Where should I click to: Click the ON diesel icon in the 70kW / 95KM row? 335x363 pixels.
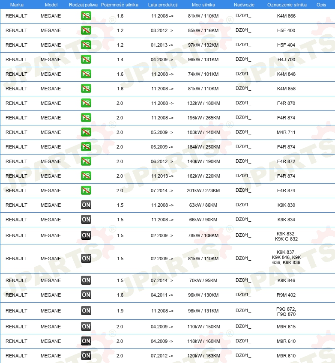pyautogui.click(x=86, y=280)
